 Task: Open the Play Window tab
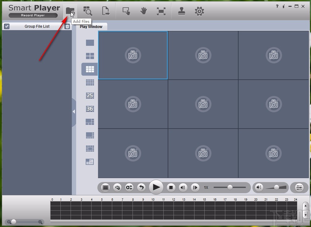[x=91, y=26]
